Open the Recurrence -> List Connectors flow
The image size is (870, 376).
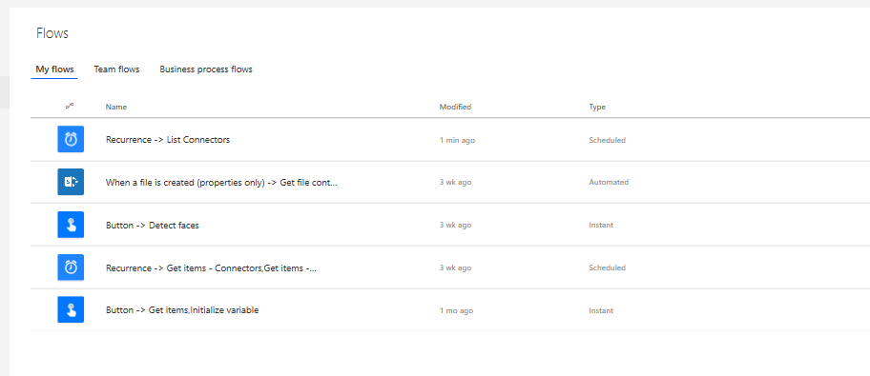(168, 140)
